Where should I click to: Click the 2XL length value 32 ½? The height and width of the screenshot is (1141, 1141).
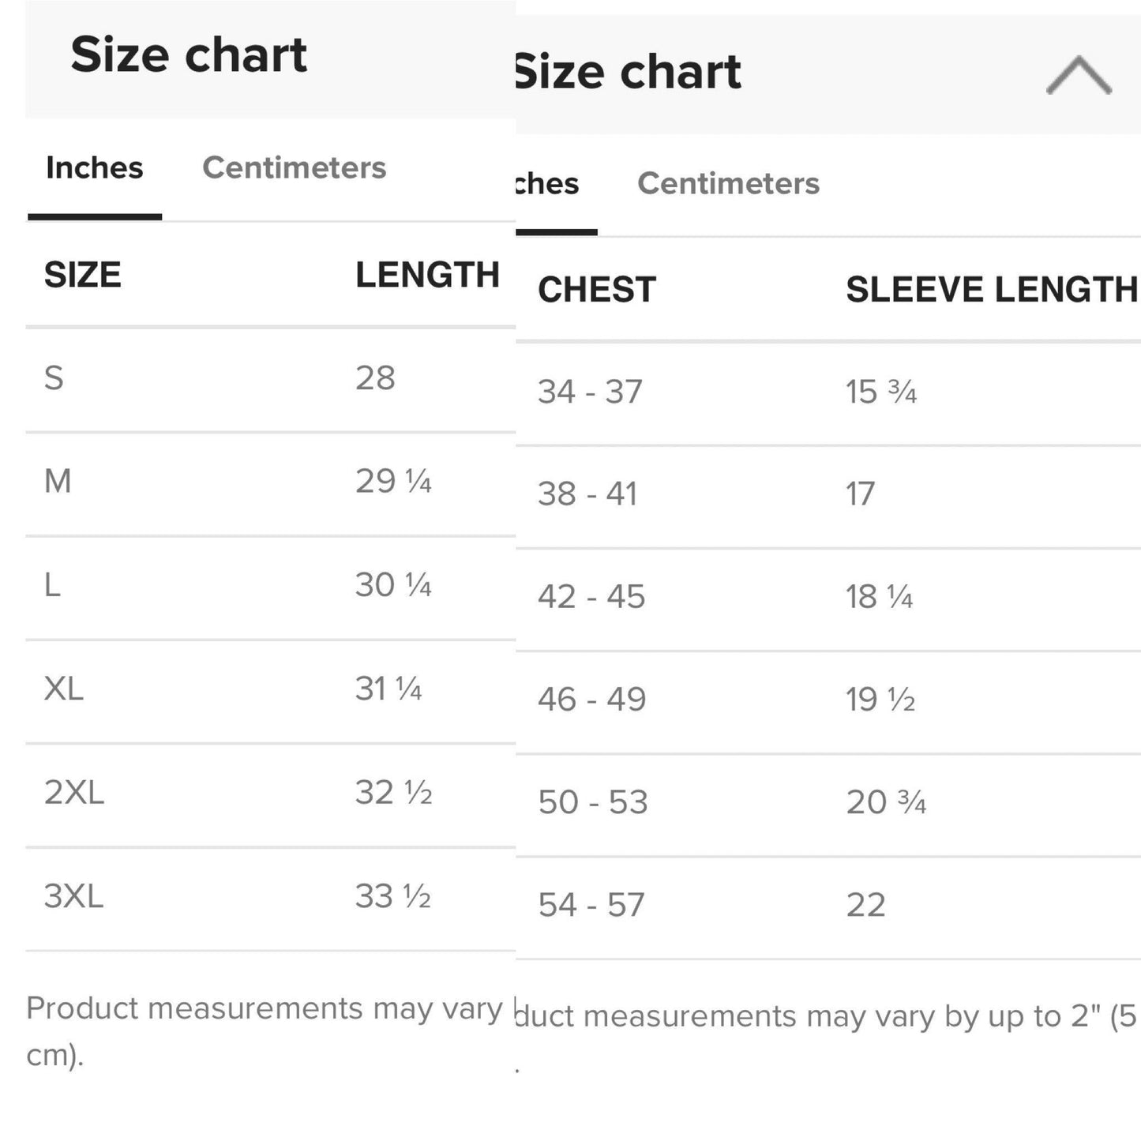tap(393, 793)
